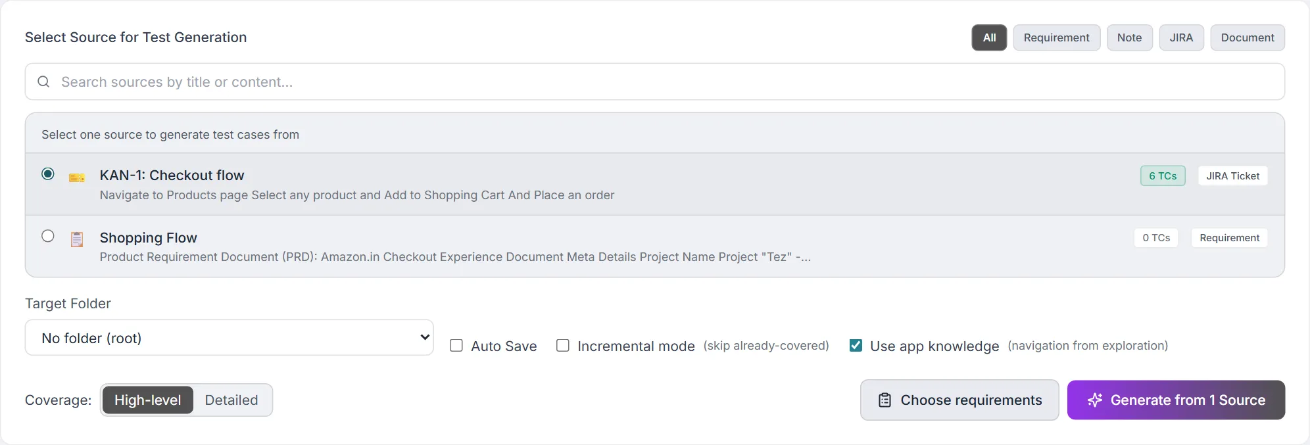Set coverage to High-level
The image size is (1310, 445).
[148, 400]
